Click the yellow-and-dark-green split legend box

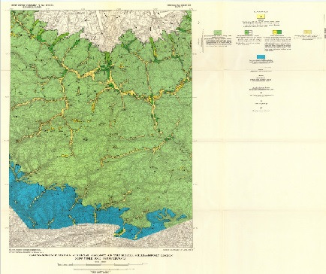(x=277, y=32)
